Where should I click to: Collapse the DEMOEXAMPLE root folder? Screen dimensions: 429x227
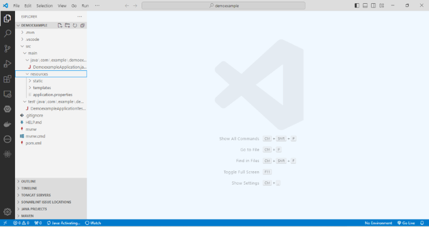click(51, 25)
